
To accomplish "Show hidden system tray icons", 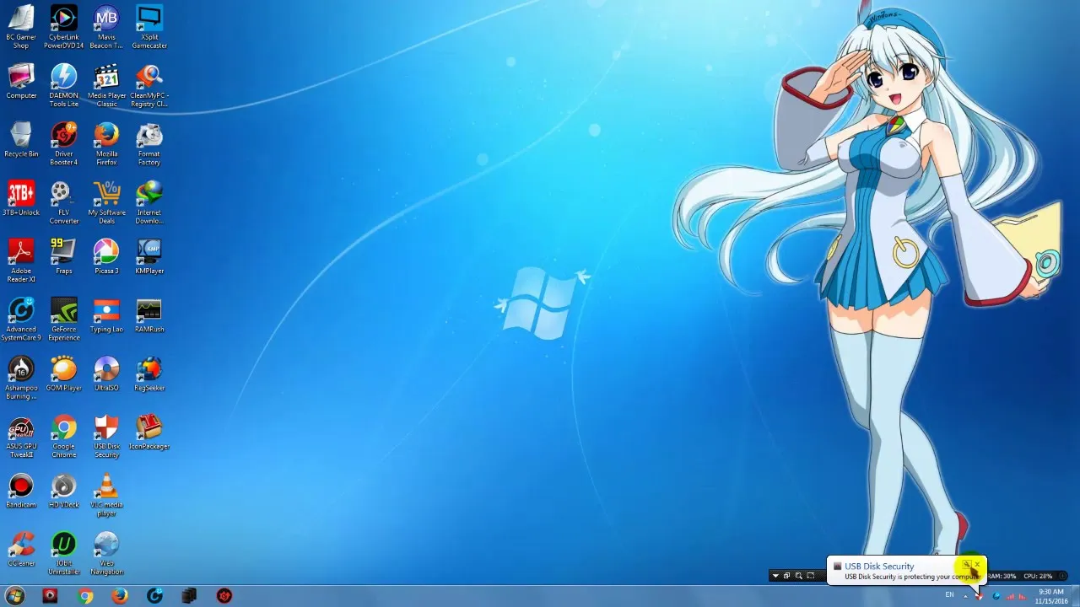I will [x=965, y=596].
